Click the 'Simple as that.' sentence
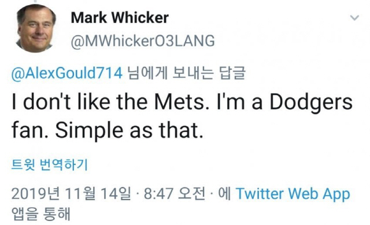The height and width of the screenshot is (225, 370). click(129, 130)
